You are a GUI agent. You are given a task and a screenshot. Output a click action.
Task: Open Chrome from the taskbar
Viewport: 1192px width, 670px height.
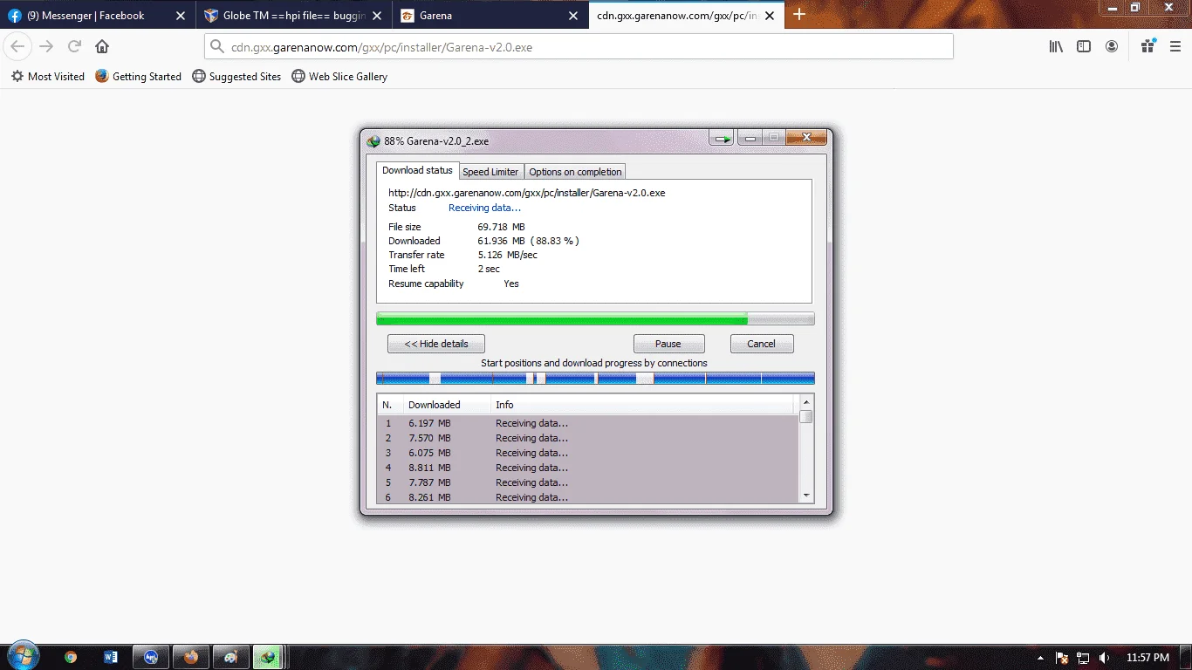coord(71,657)
